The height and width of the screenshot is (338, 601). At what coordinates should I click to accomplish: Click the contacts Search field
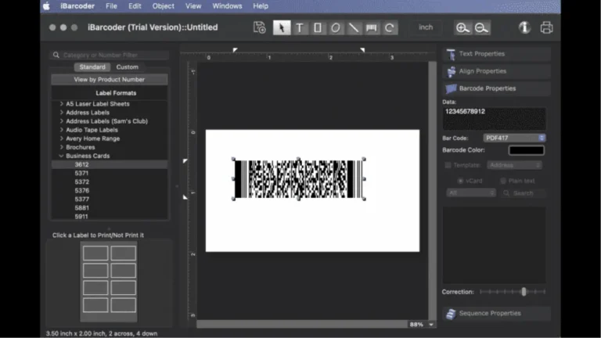523,193
